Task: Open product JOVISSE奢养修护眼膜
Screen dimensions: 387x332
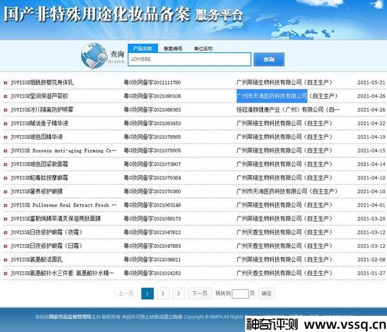Action: tap(37, 191)
